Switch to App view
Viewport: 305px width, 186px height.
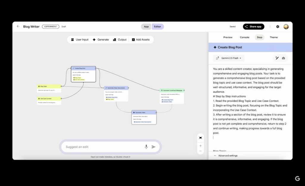(x=146, y=26)
